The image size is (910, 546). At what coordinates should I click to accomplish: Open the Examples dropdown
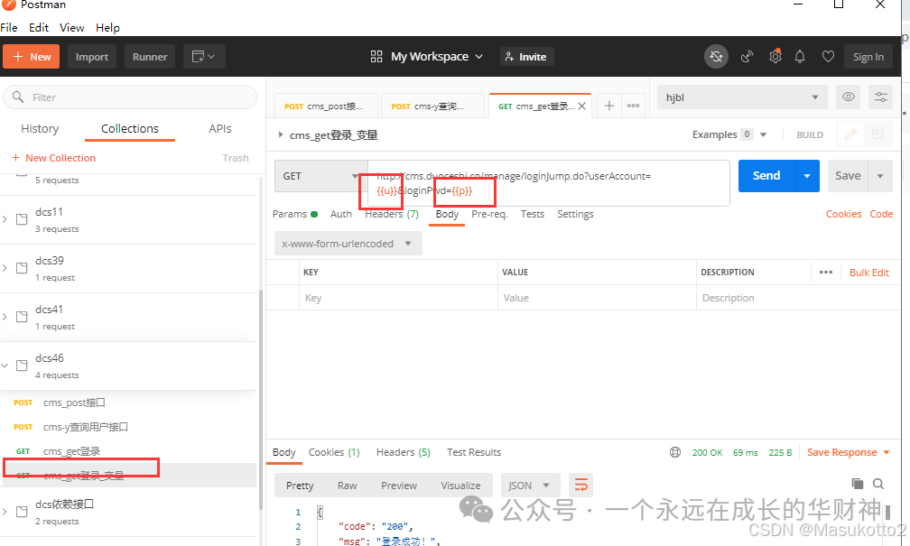[729, 134]
